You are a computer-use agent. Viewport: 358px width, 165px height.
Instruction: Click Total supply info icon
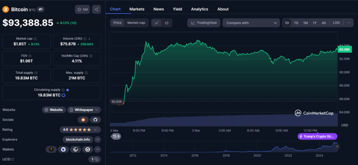[36, 73]
